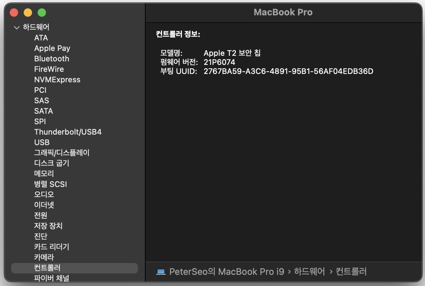Click PeterSeo의 MacBook Pro i9 in path bar
The width and height of the screenshot is (425, 286).
pyautogui.click(x=227, y=271)
